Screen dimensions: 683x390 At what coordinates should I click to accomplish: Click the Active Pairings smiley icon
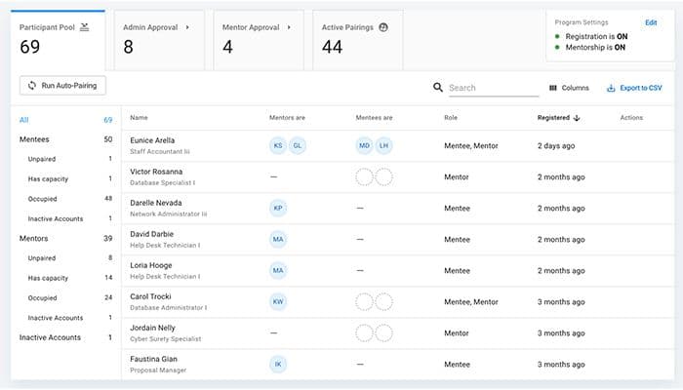click(x=383, y=27)
